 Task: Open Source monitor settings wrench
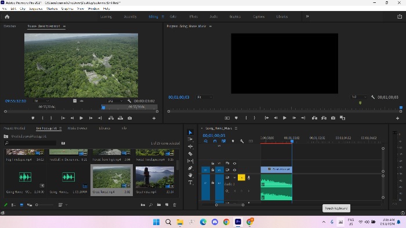[x=129, y=101]
